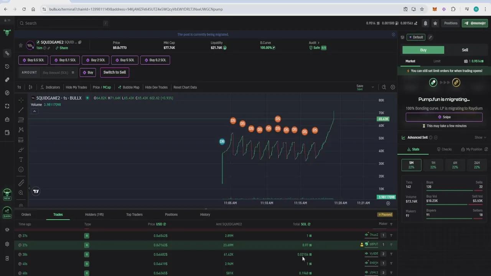Toggle Price / MCap chart mode

[x=102, y=87]
